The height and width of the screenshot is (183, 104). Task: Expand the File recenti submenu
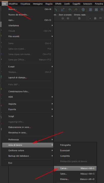(x=28, y=36)
